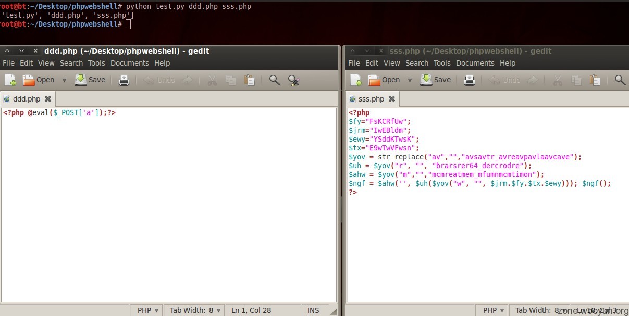Open Tab Width dropdown in sss.php status bar

pyautogui.click(x=540, y=310)
